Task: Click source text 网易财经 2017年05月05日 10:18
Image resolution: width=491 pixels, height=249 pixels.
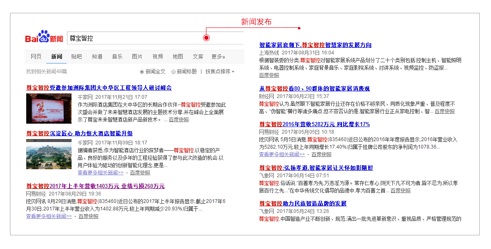Action: point(297,132)
